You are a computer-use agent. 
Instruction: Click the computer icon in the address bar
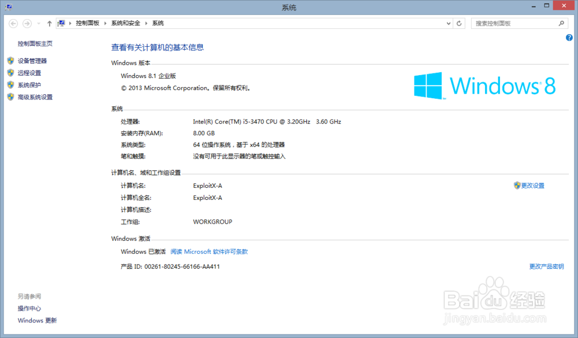point(61,23)
